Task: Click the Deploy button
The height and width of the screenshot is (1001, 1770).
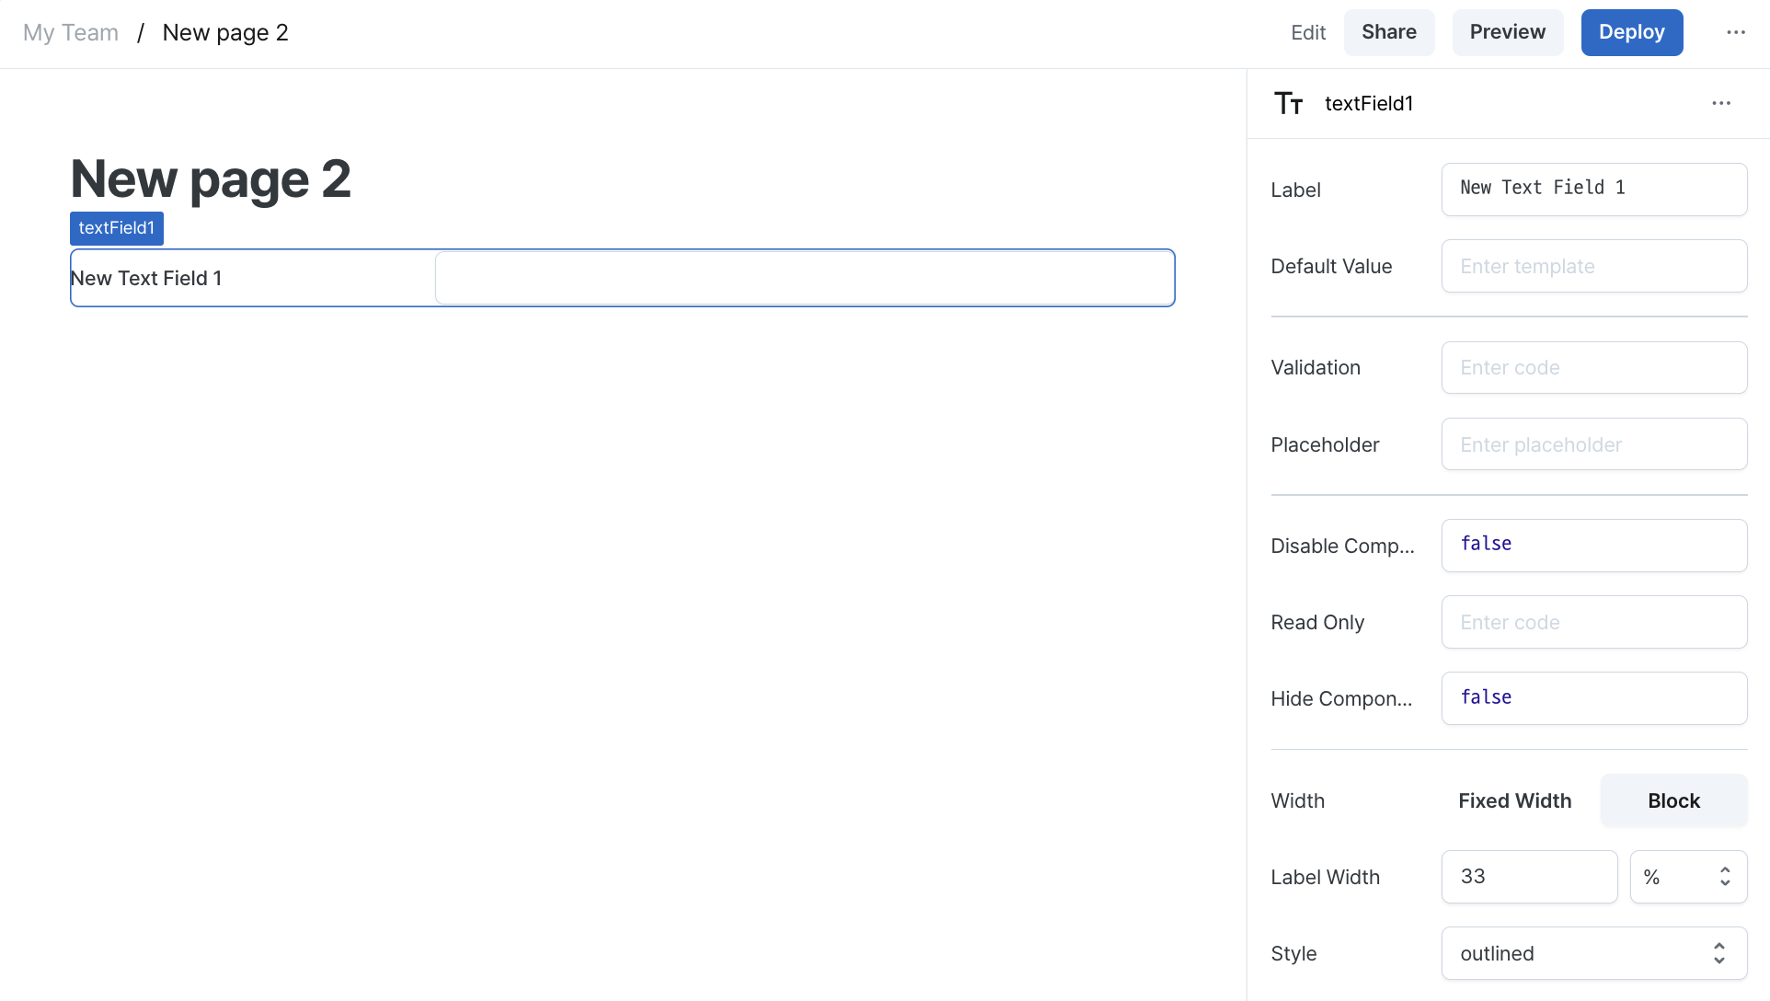Action: tap(1631, 32)
